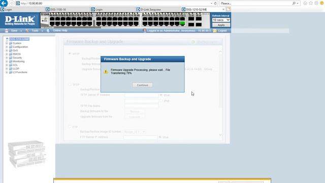Click the browser back arrow button
The image size is (325, 183).
[x=4, y=3]
